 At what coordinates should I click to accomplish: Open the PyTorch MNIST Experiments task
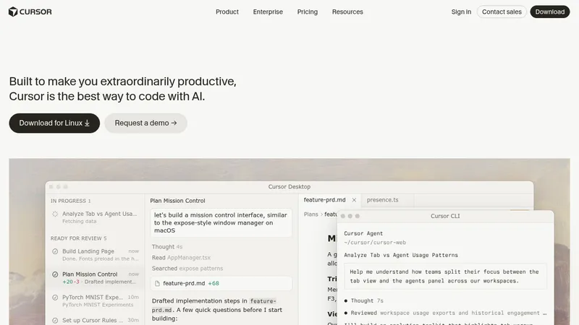click(x=95, y=300)
